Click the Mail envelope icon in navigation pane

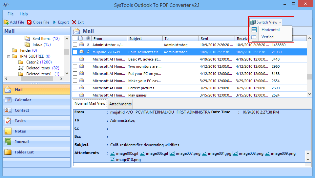click(8, 89)
